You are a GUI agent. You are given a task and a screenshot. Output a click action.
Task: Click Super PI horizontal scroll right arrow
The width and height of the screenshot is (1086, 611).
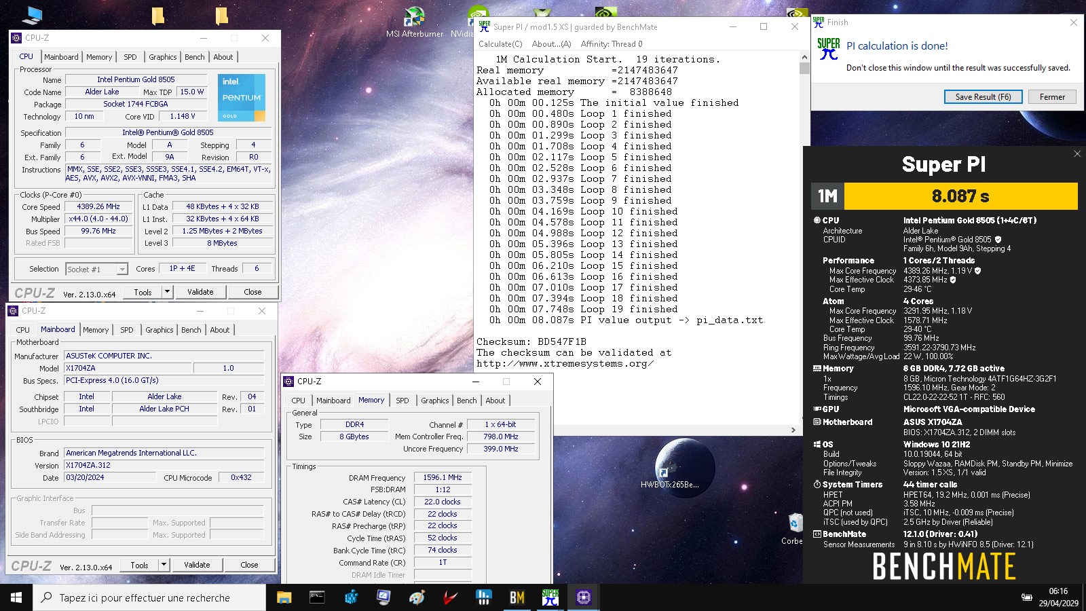tap(793, 430)
